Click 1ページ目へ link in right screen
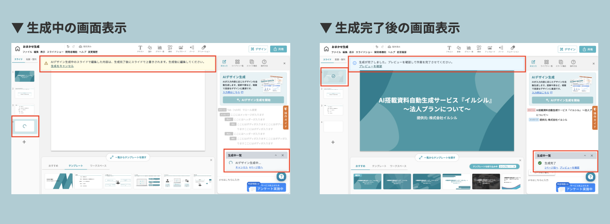610x224 pixels. [551, 168]
